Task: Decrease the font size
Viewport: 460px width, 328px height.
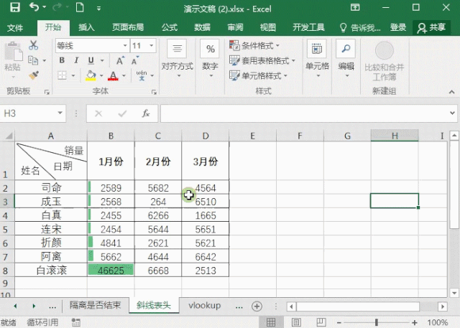Action: click(x=135, y=60)
